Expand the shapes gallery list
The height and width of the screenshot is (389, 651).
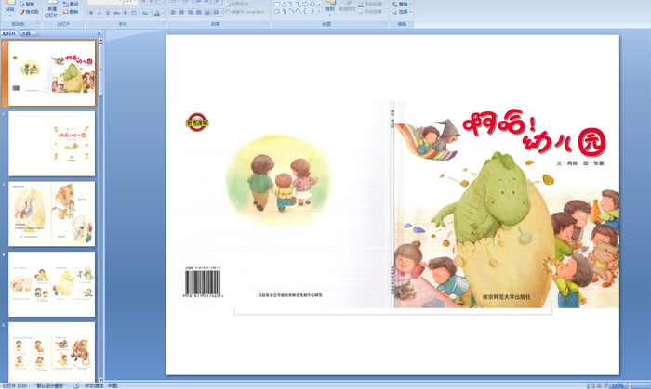tap(319, 11)
